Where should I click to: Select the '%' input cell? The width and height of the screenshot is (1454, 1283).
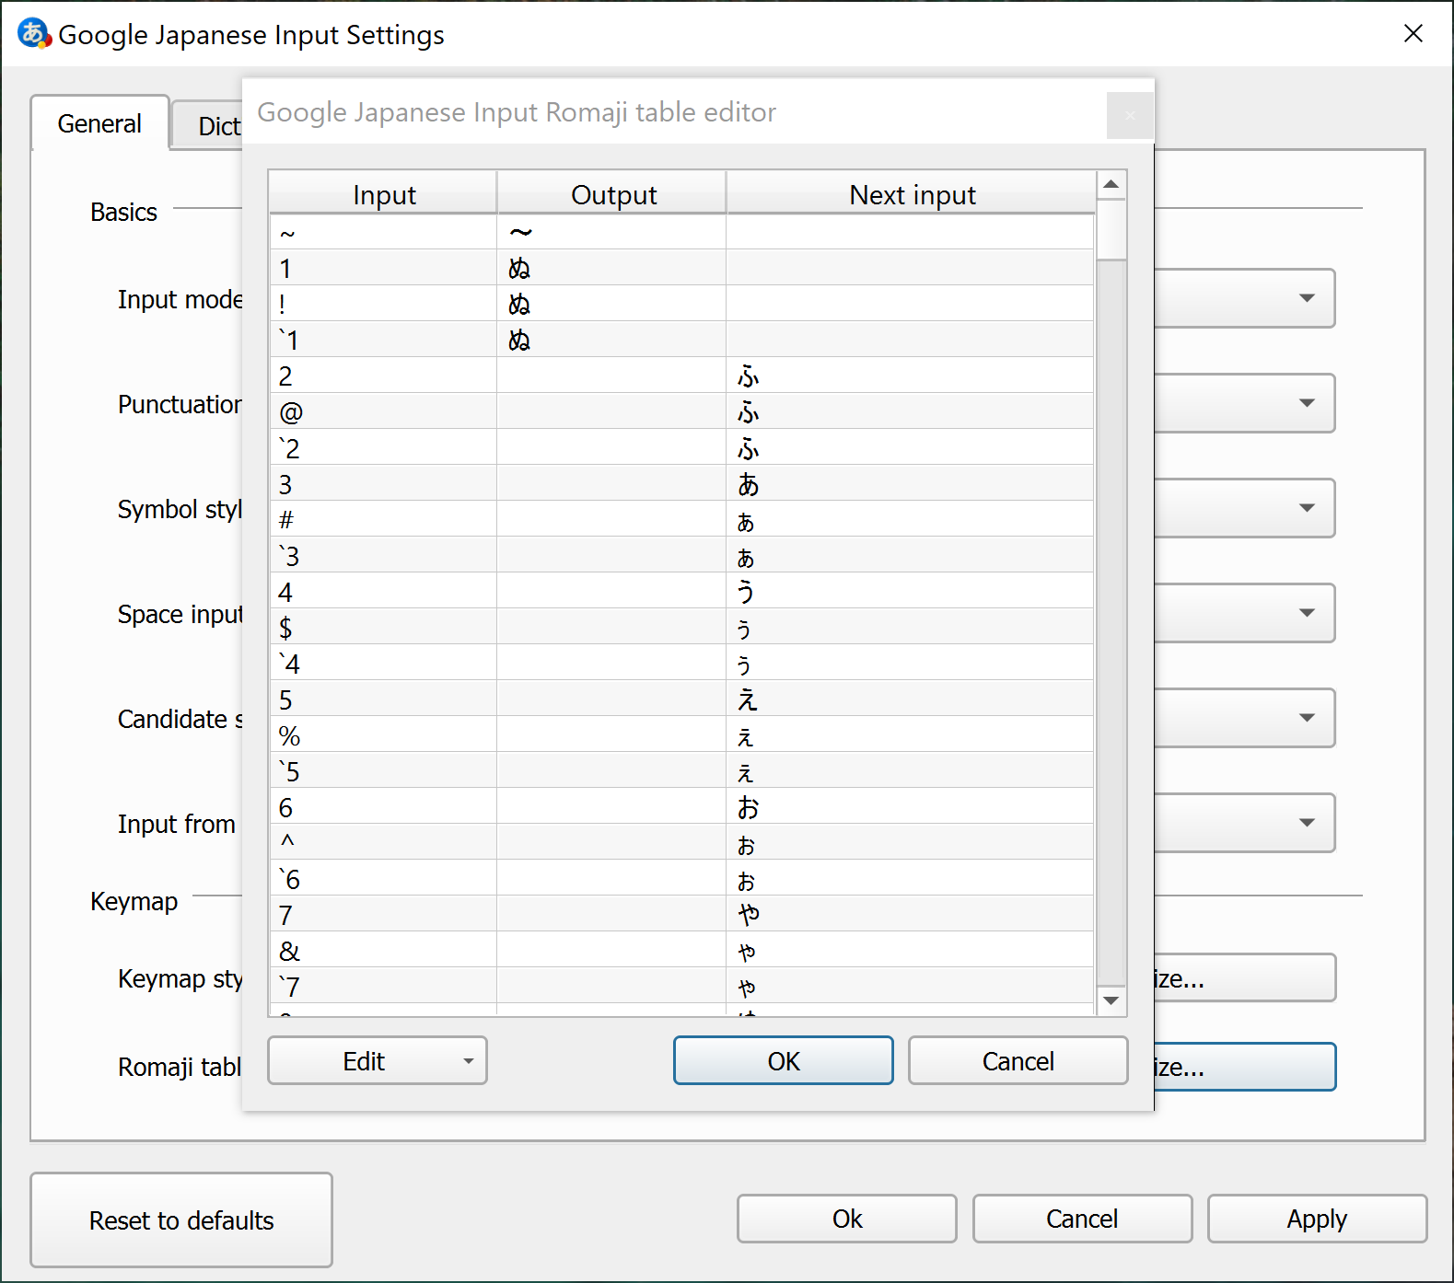[384, 735]
